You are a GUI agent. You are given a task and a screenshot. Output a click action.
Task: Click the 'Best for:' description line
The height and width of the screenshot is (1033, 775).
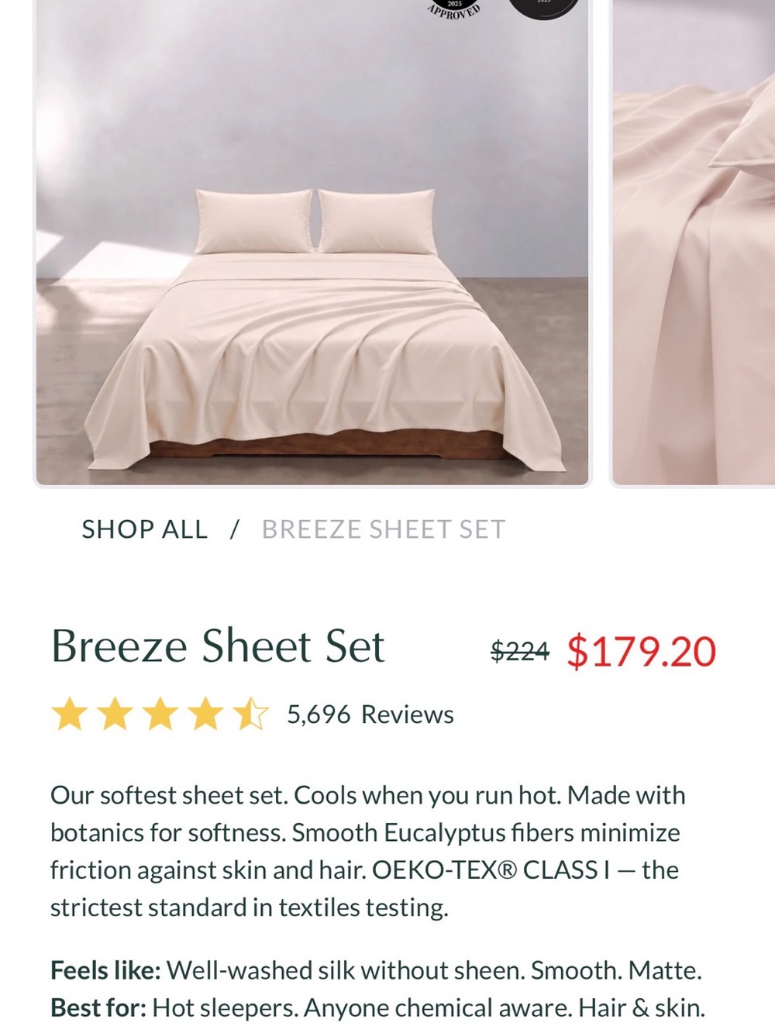click(x=378, y=1007)
